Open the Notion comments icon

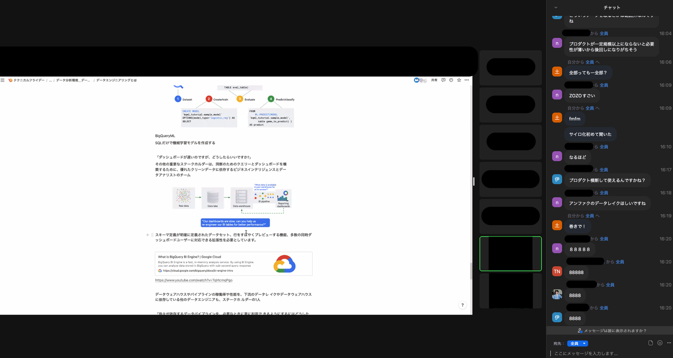tap(444, 80)
